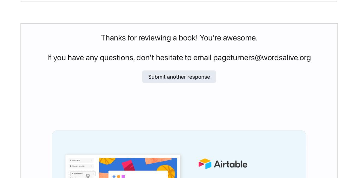Click the drag handle on Company field
Image resolution: width=349 pixels, height=178 pixels.
(92, 160)
